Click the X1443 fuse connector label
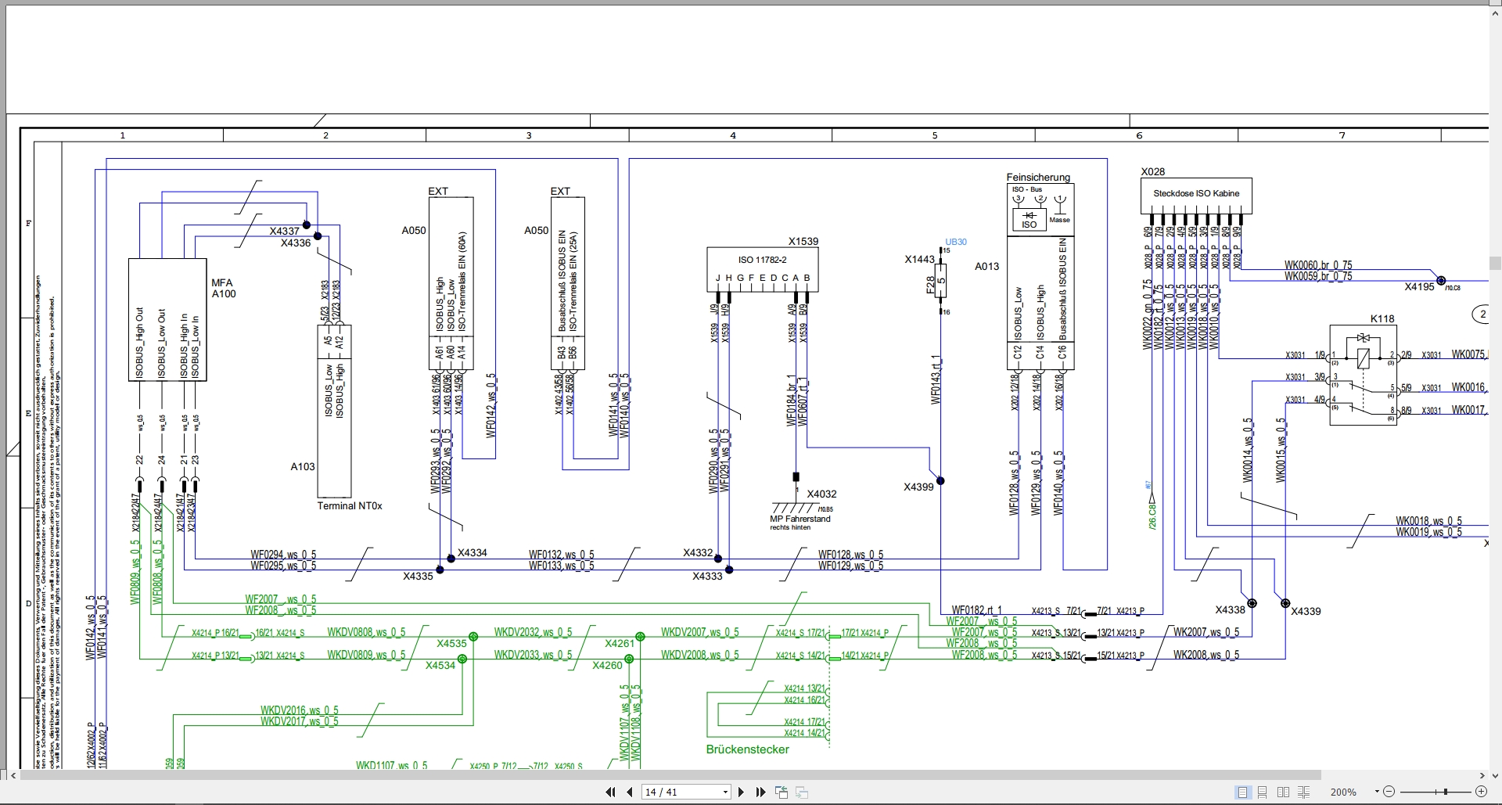 920,259
